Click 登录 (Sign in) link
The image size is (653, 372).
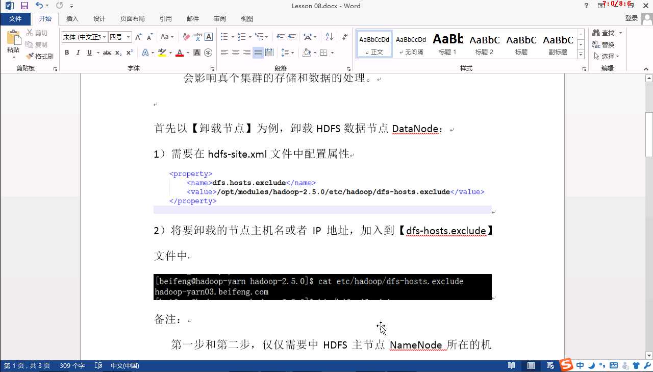[632, 18]
